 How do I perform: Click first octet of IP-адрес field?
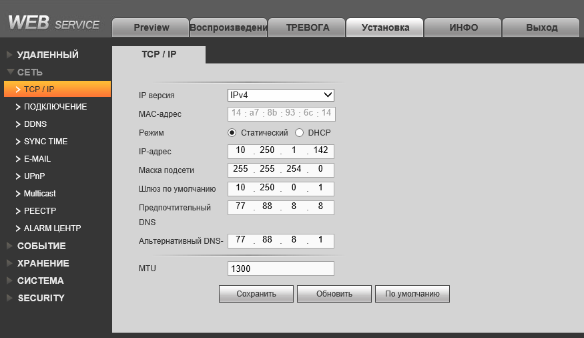point(240,150)
